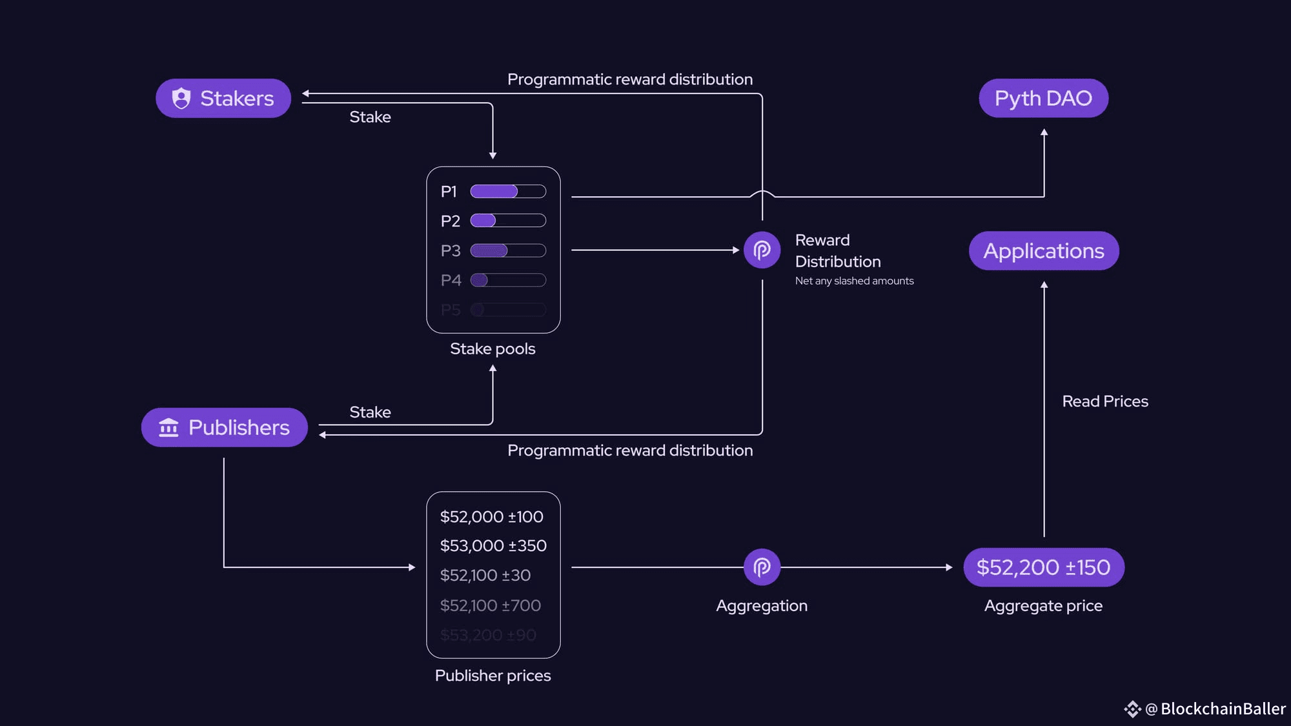Click the $52,100 ±700 price entry

(491, 605)
